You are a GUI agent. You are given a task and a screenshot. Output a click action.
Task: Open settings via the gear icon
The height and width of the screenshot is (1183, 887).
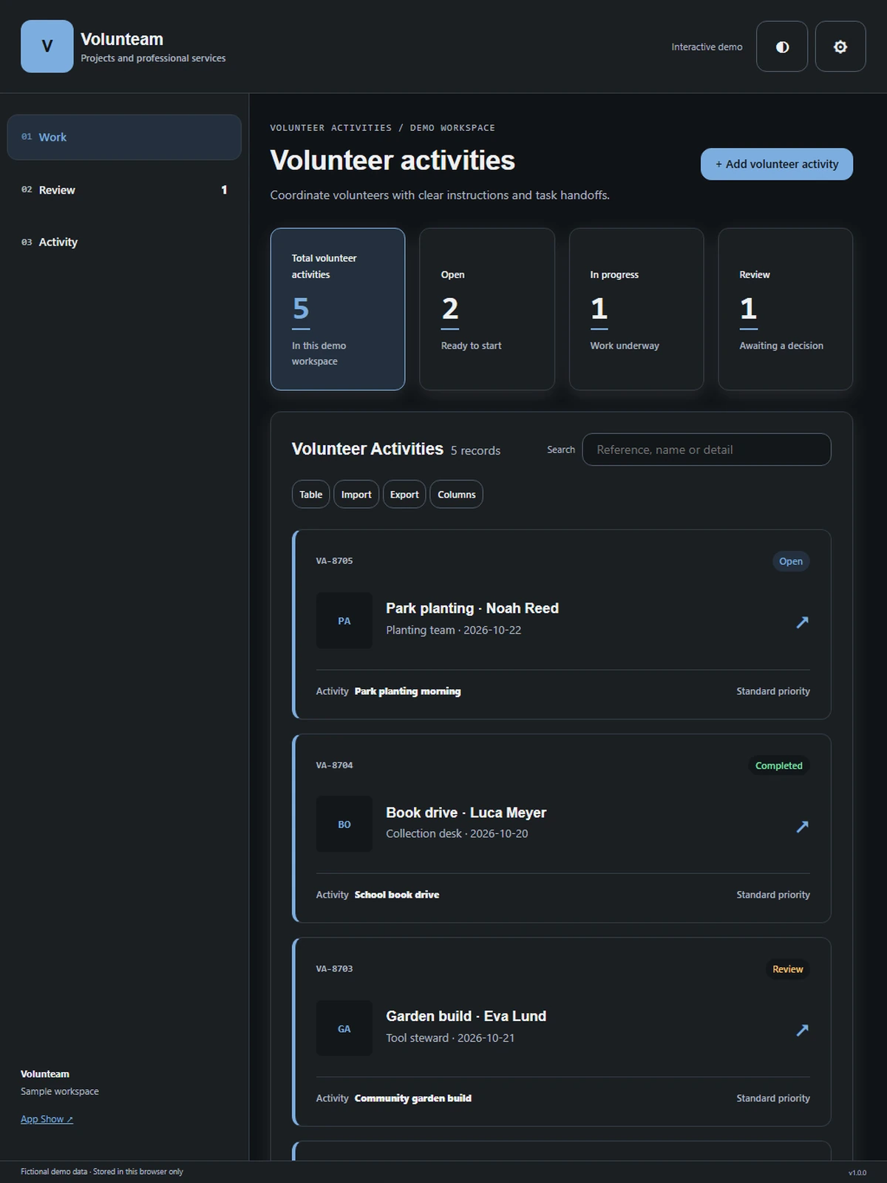[x=840, y=47]
